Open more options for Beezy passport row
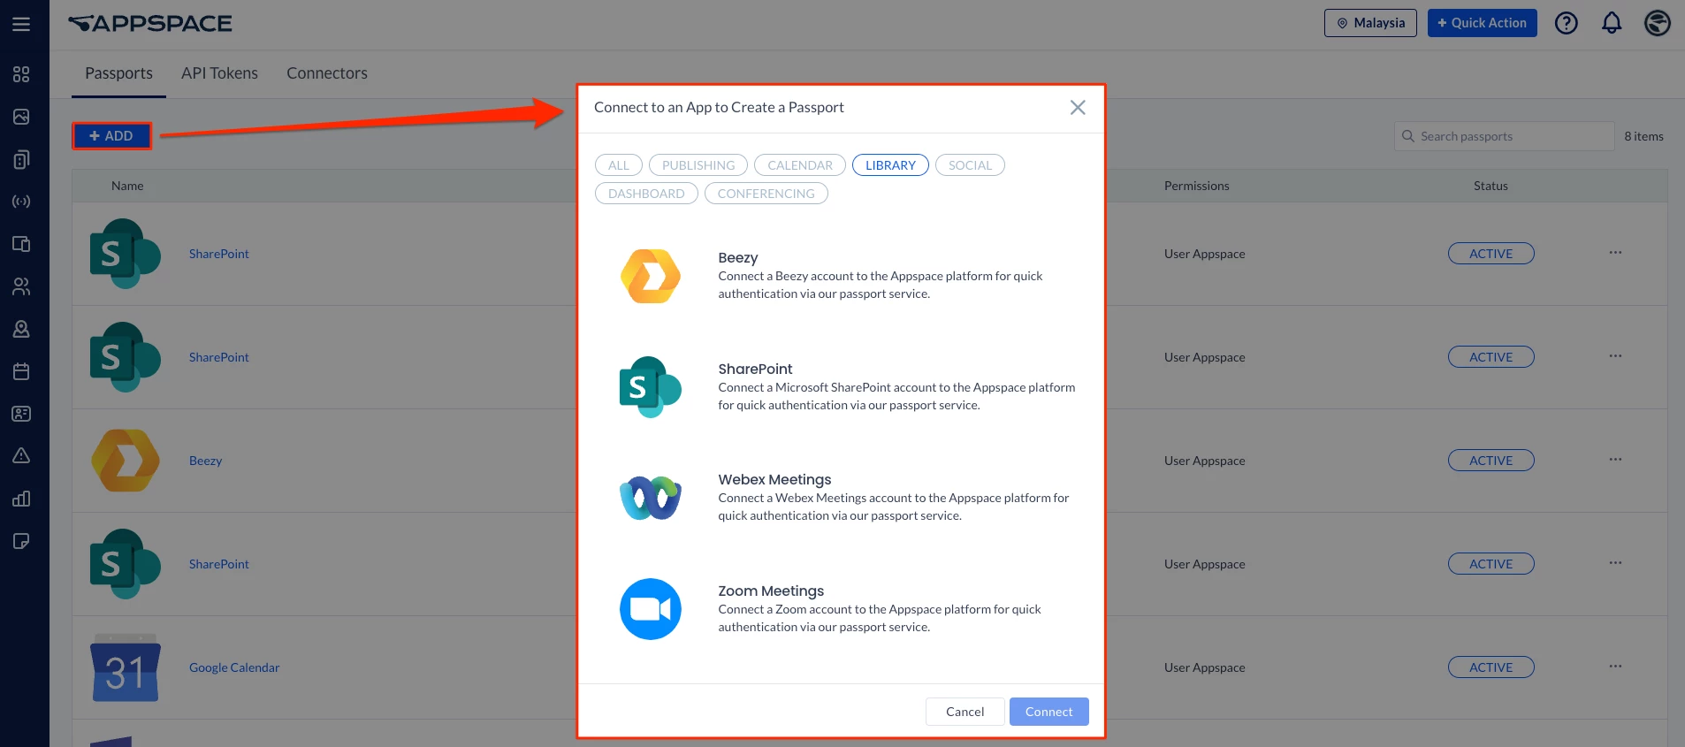Screen dimensions: 1685x747 click(1615, 460)
